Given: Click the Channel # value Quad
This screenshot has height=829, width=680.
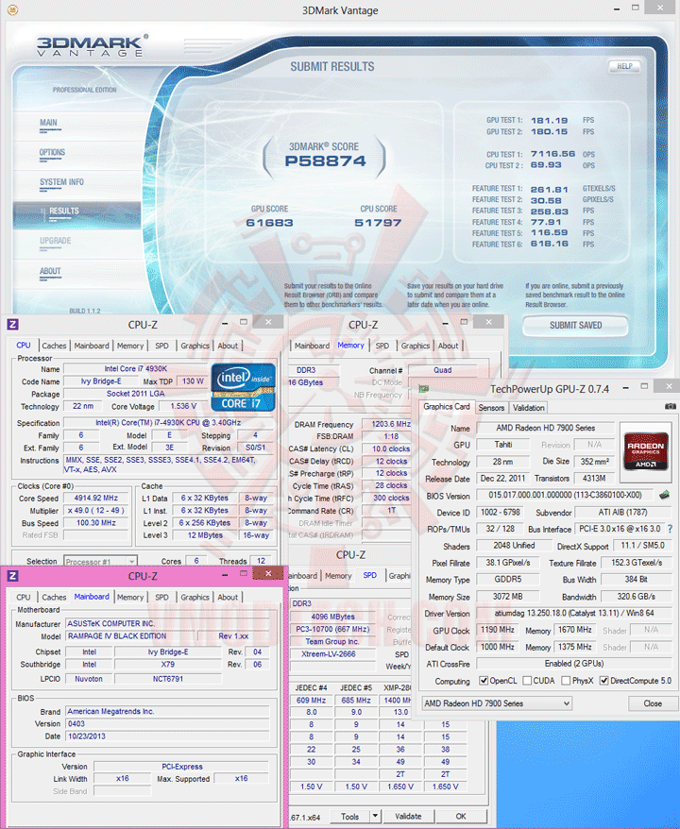Looking at the screenshot, I should click(443, 370).
